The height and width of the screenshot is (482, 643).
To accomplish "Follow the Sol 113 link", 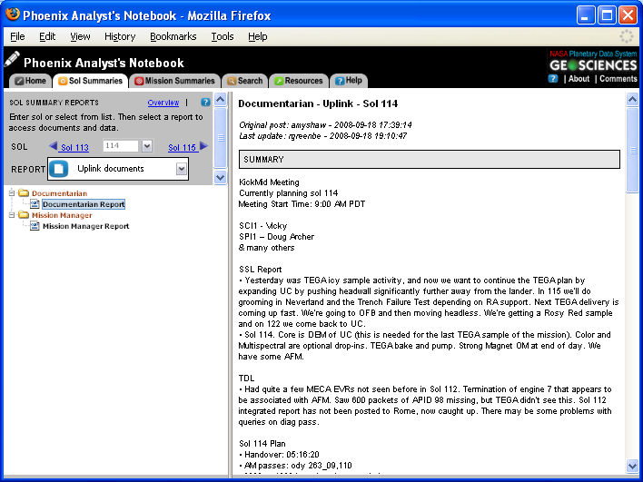I will click(x=74, y=147).
